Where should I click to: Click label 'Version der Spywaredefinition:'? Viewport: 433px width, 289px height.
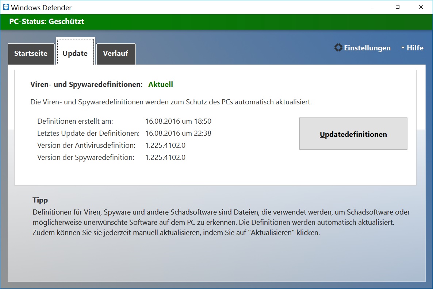pos(85,157)
